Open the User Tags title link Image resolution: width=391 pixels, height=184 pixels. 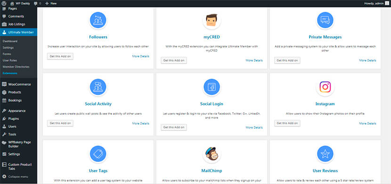98,171
